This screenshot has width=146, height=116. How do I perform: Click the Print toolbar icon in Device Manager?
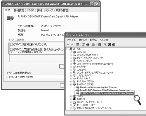tap(88, 44)
